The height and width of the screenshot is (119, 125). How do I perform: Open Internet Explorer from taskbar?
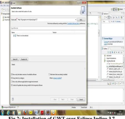(8, 113)
